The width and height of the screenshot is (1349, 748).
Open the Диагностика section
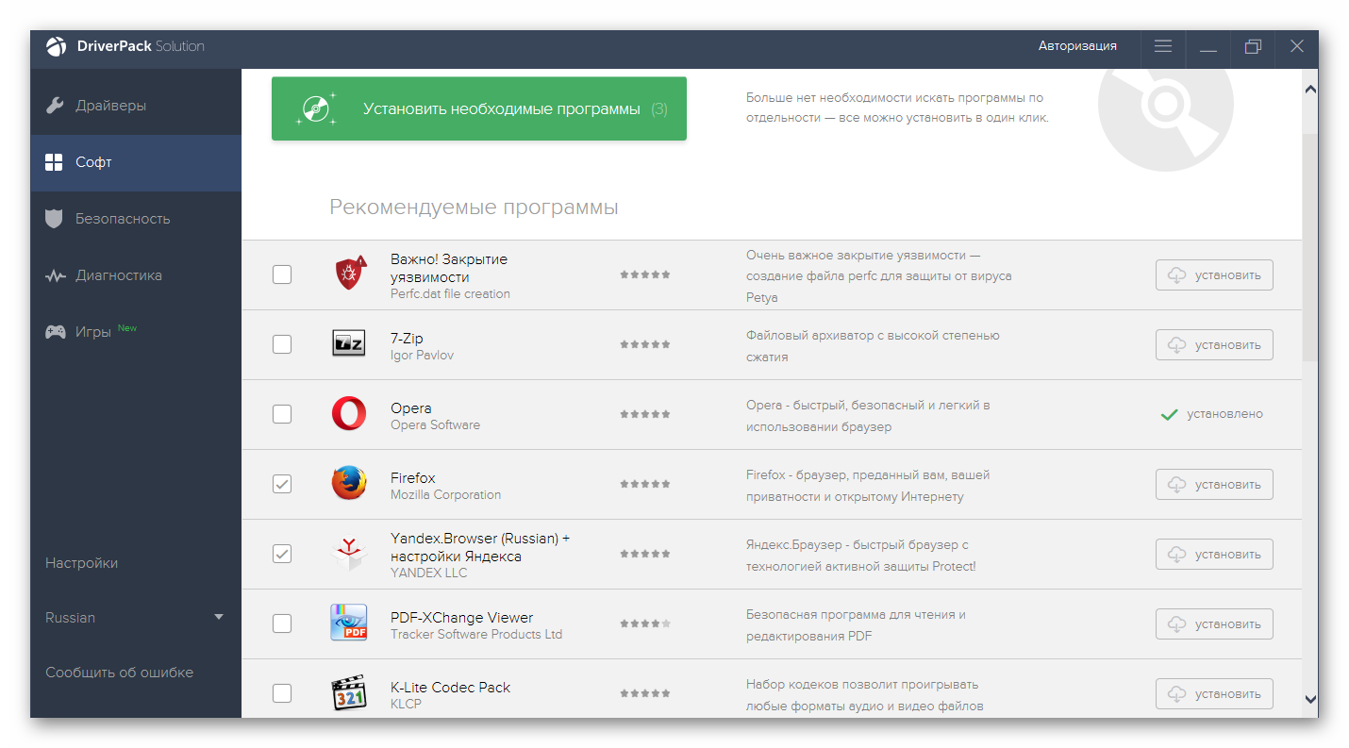(x=136, y=275)
